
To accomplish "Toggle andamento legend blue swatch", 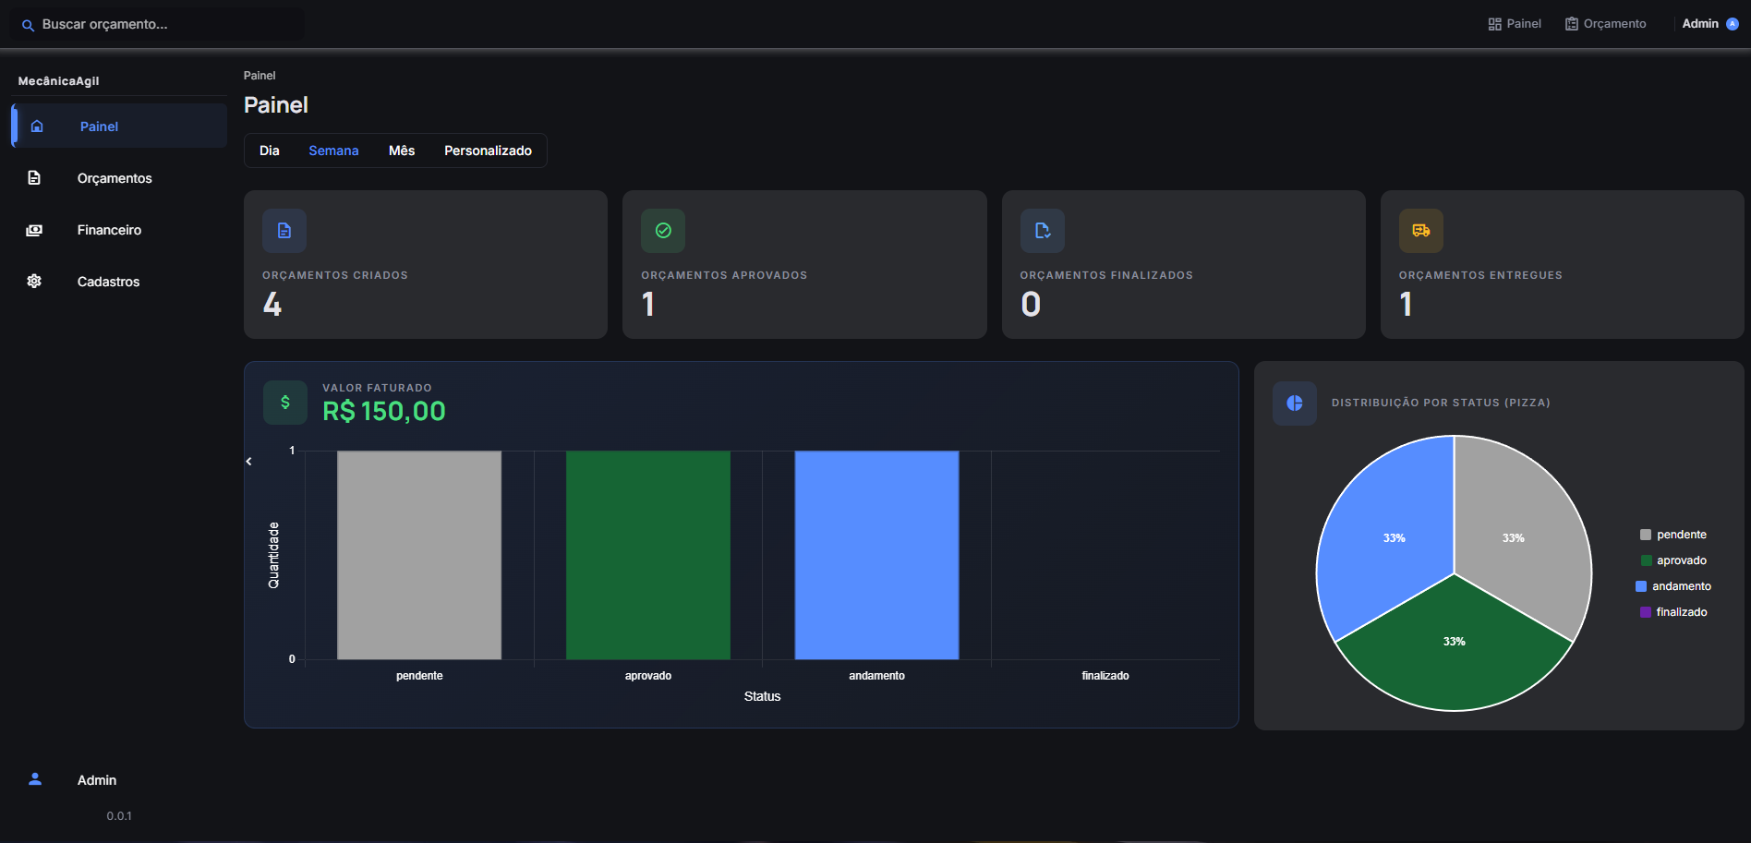I will [x=1641, y=586].
